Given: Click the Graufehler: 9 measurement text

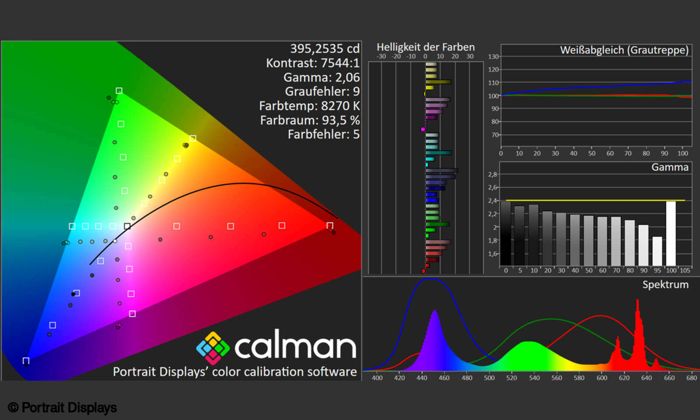Looking at the screenshot, I should pos(322,91).
